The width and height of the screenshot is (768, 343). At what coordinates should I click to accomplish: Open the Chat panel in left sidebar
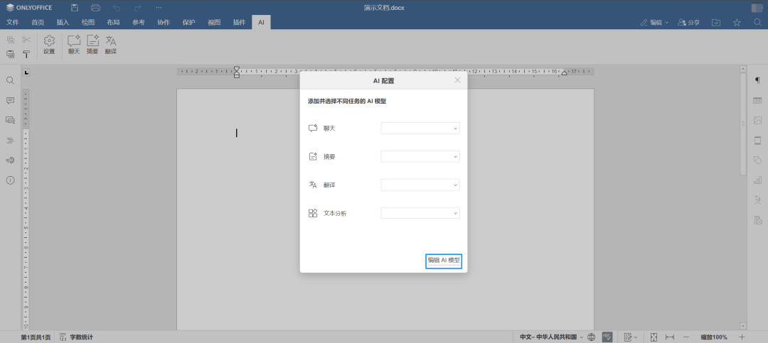click(10, 120)
